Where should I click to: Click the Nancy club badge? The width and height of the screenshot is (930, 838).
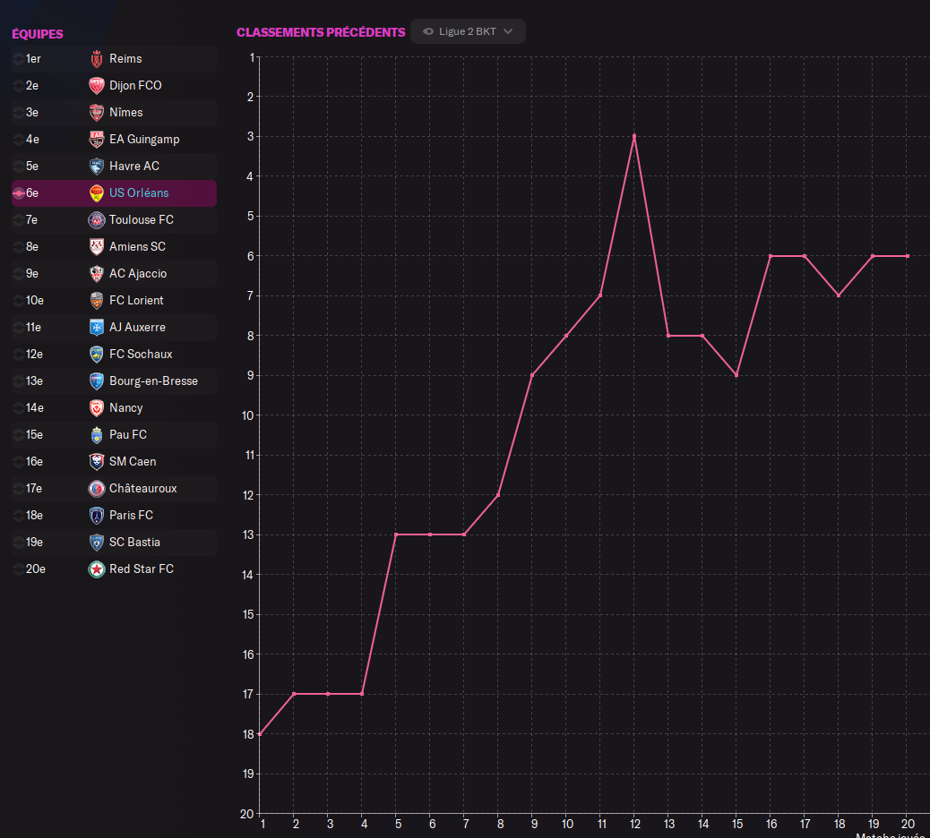pyautogui.click(x=96, y=407)
